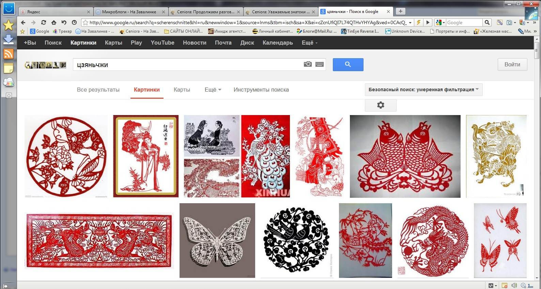Open the sidebar sticky notes panel
Image resolution: width=541 pixels, height=289 pixels.
pos(9,68)
